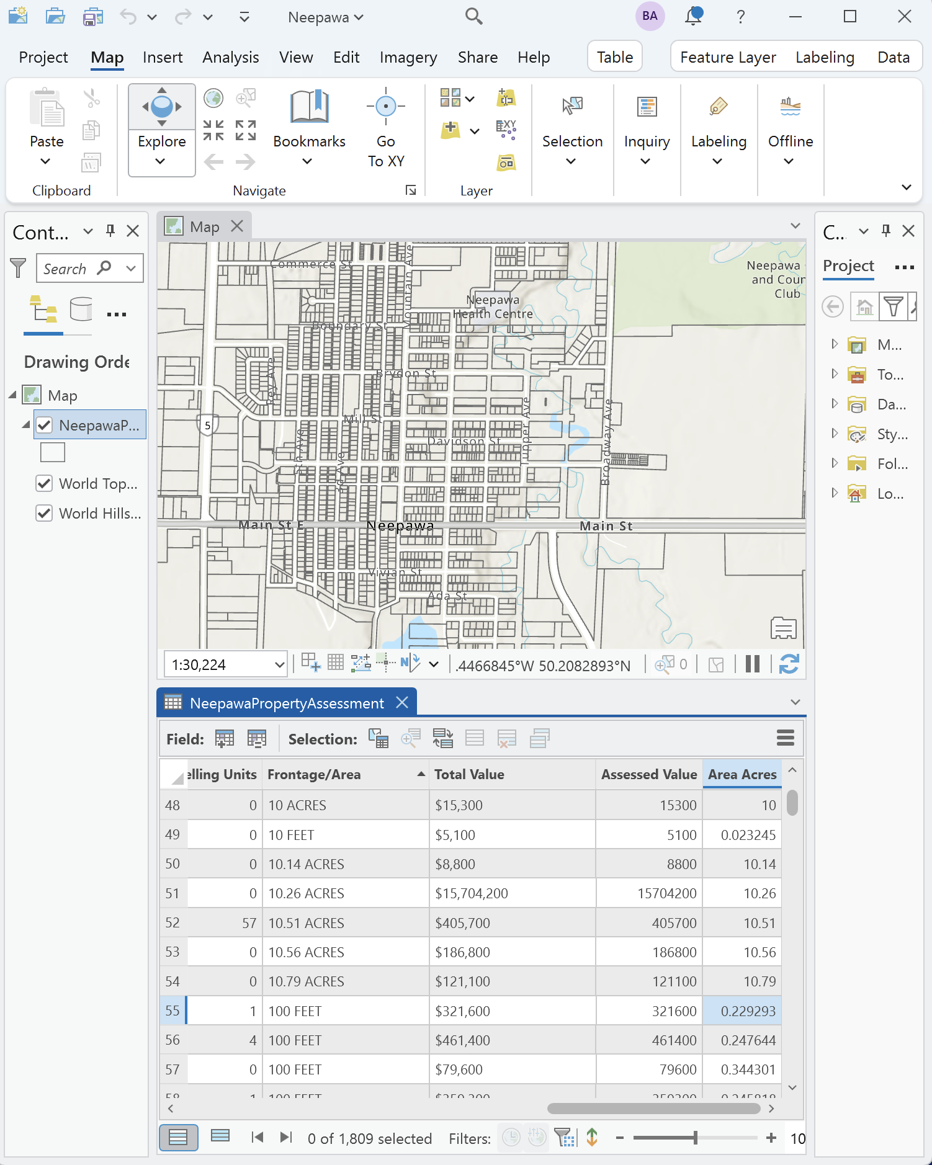Click the table zoom plus button
The image size is (932, 1165).
(x=771, y=1138)
